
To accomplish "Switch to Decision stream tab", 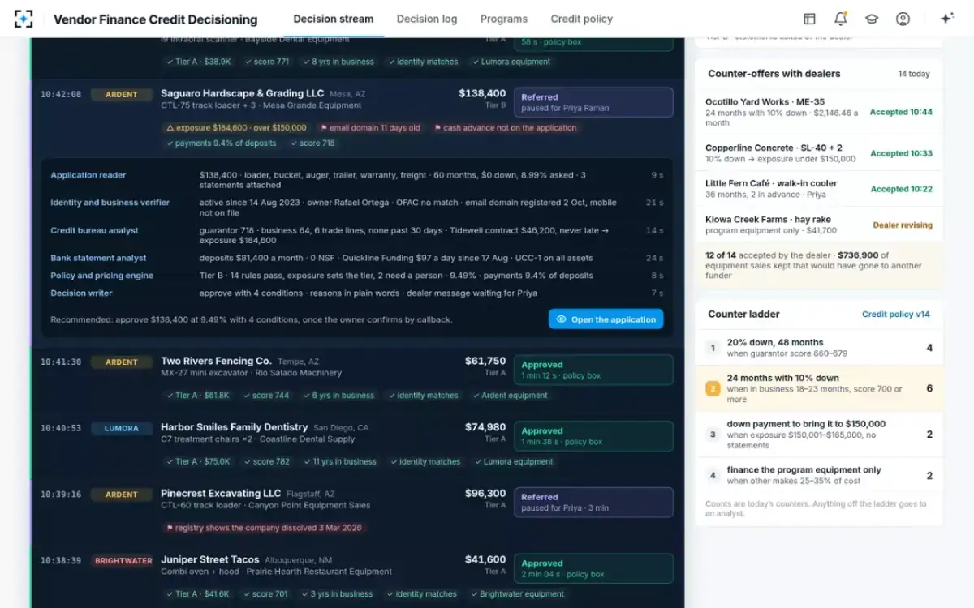I will (x=334, y=19).
